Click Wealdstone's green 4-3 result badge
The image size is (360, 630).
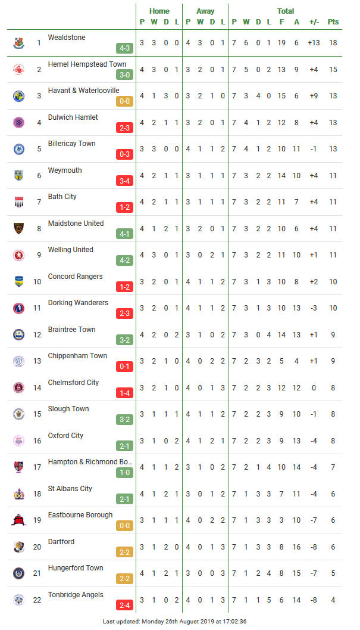point(125,48)
